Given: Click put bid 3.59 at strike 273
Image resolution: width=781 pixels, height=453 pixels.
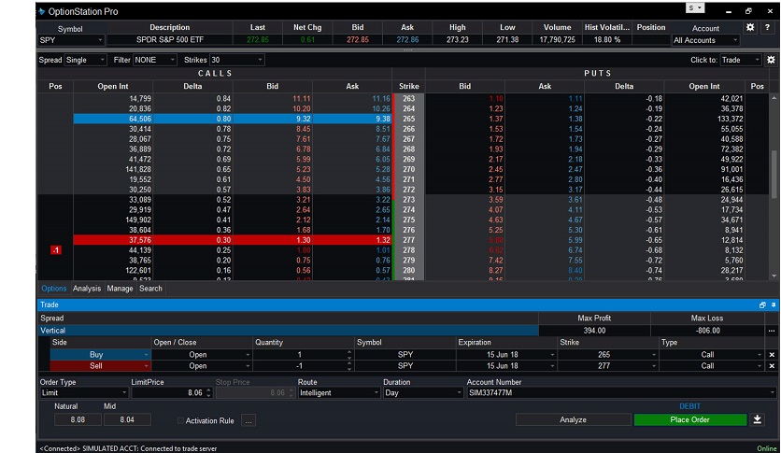Looking at the screenshot, I should click(495, 200).
